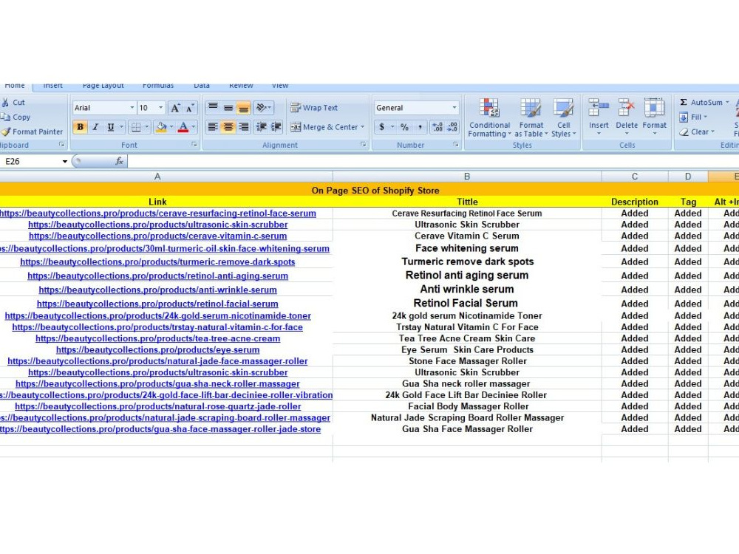Click Decrease Decimal
Viewport: 739px width, 554px height.
pos(452,127)
